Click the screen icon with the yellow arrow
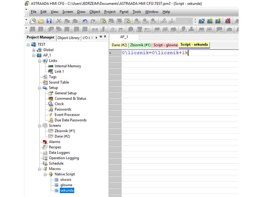263x197 pixels. [128, 21]
